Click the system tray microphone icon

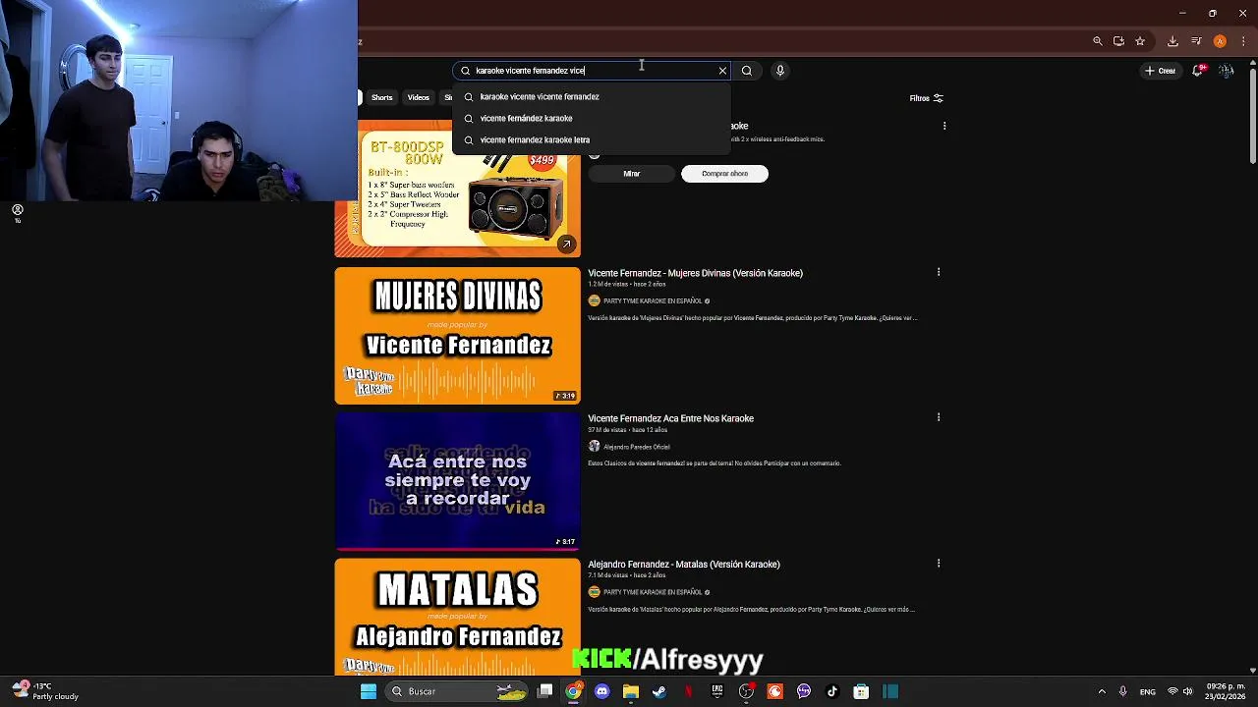tap(1123, 691)
